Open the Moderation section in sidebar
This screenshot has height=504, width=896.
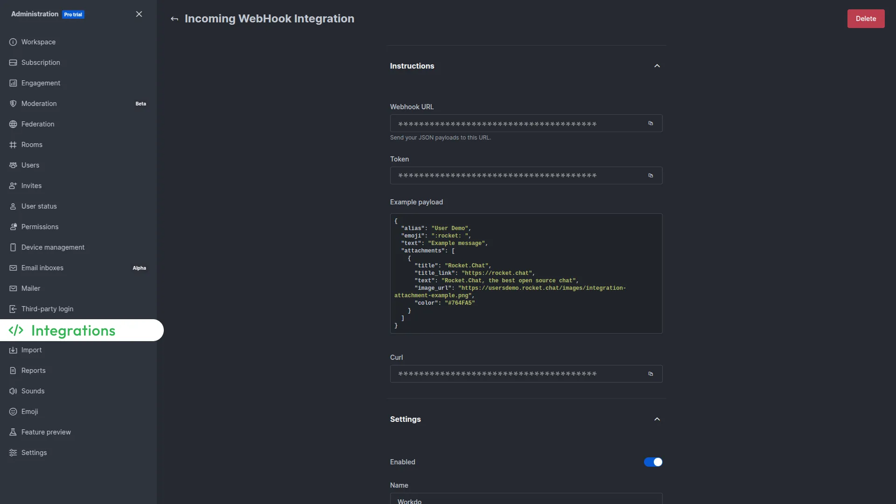[39, 103]
